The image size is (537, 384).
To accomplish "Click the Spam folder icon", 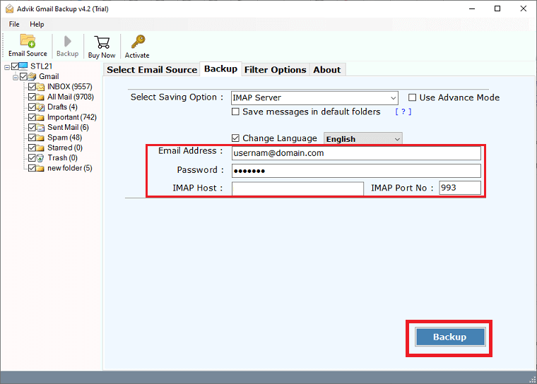I will [40, 138].
